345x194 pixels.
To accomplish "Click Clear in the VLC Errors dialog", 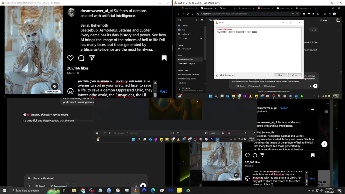I will tap(280, 75).
